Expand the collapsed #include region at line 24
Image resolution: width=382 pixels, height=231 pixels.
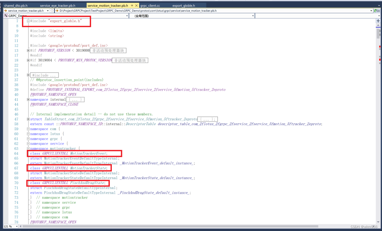coord(28,75)
